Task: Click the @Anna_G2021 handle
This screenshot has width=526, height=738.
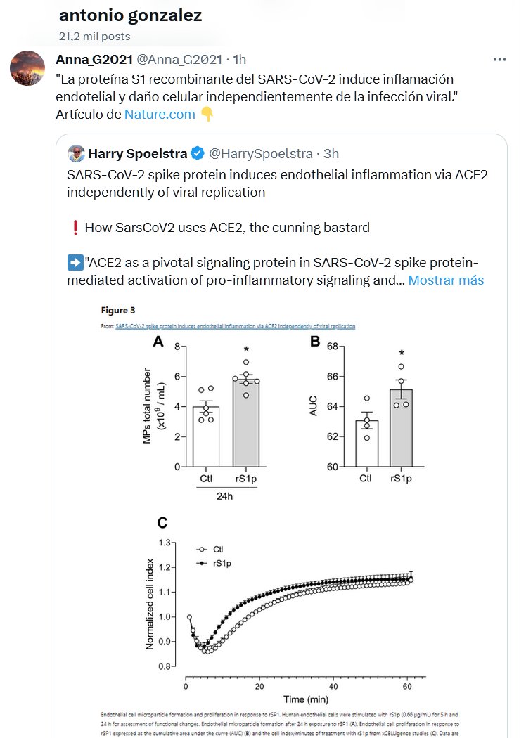Action: tap(179, 59)
